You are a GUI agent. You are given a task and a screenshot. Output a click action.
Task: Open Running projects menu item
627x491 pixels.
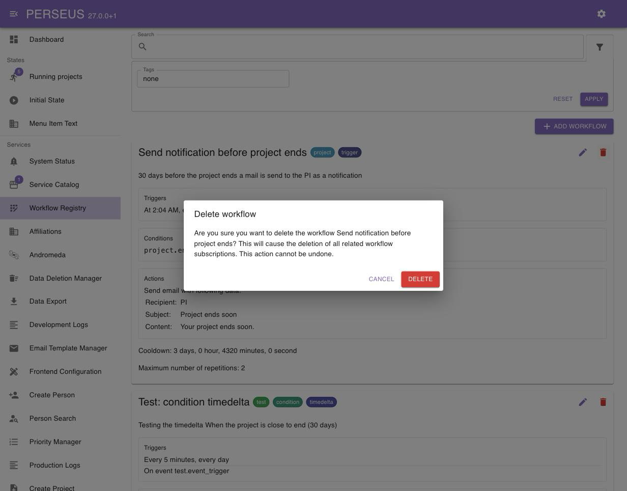60,76
